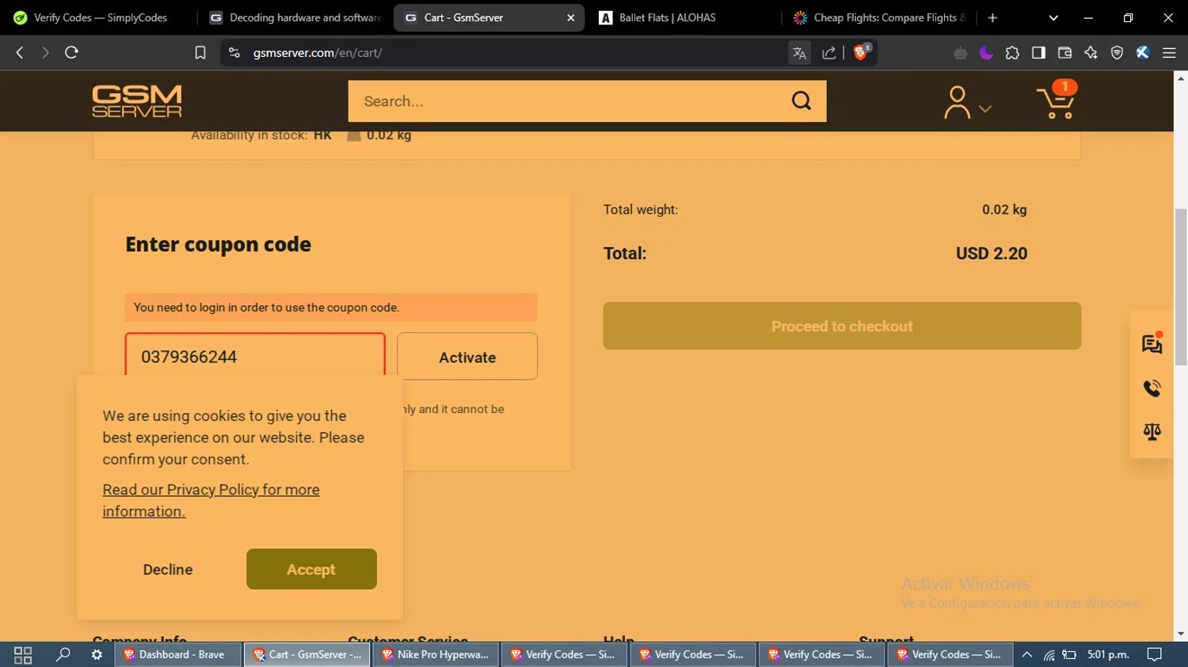Viewport: 1188px width, 667px height.
Task: Switch to Cheap Flights tab
Action: 879,17
